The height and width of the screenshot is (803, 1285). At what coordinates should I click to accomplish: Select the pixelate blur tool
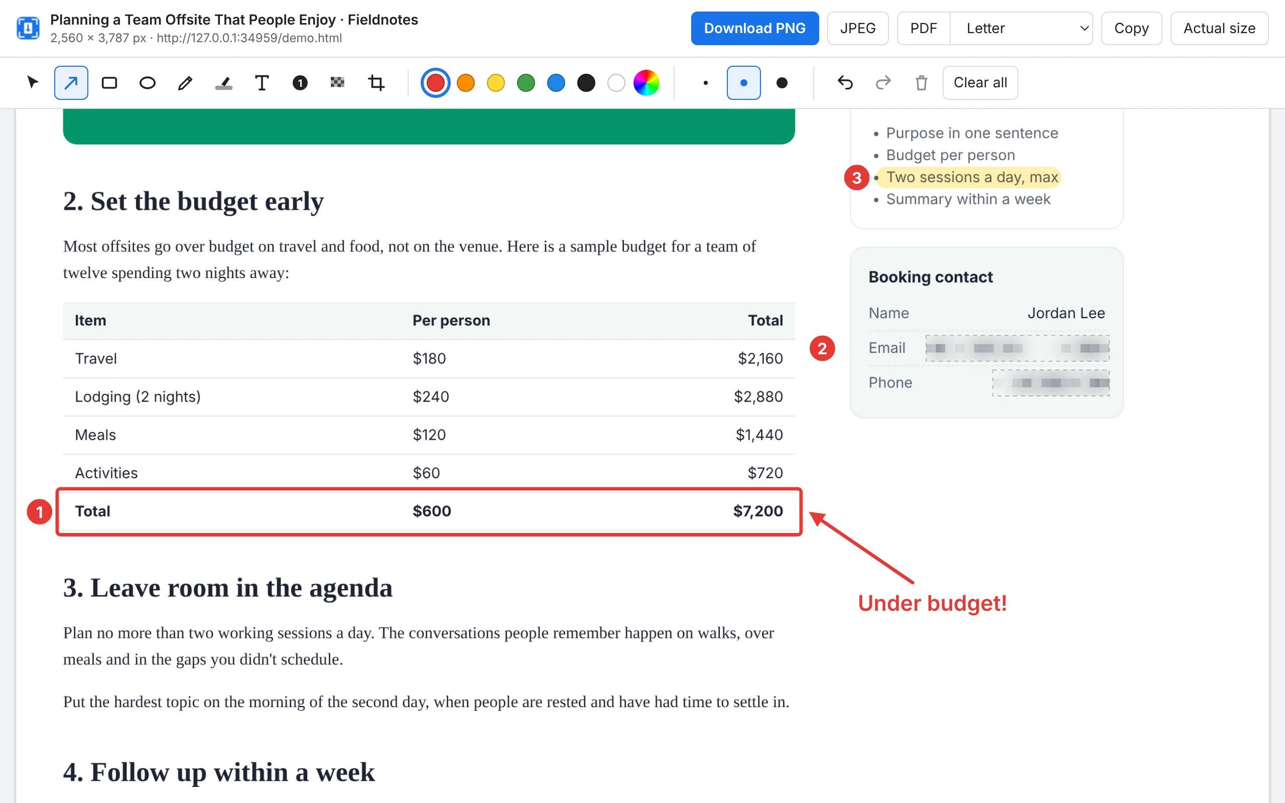(x=338, y=82)
